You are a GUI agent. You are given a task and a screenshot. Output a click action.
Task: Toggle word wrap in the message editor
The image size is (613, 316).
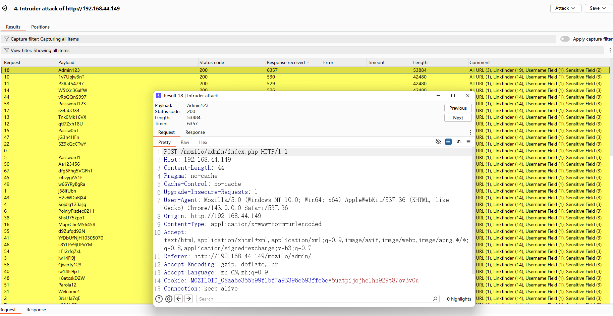click(448, 142)
